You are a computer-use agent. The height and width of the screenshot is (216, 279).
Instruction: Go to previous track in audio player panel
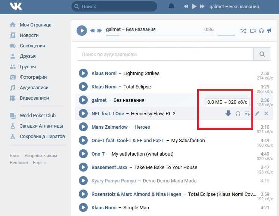(x=92, y=31)
